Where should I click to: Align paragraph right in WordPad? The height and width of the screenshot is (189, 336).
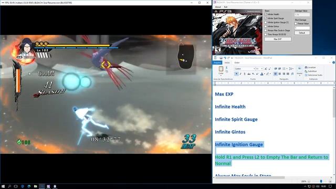(x=283, y=73)
